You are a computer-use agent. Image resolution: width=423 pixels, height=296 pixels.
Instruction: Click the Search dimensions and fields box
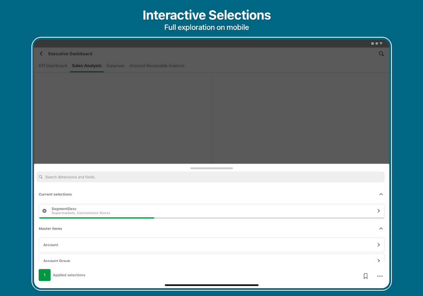(x=211, y=177)
